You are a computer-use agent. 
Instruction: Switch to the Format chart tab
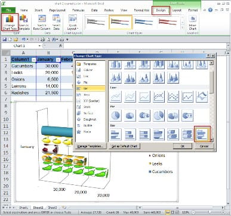pyautogui.click(x=193, y=10)
